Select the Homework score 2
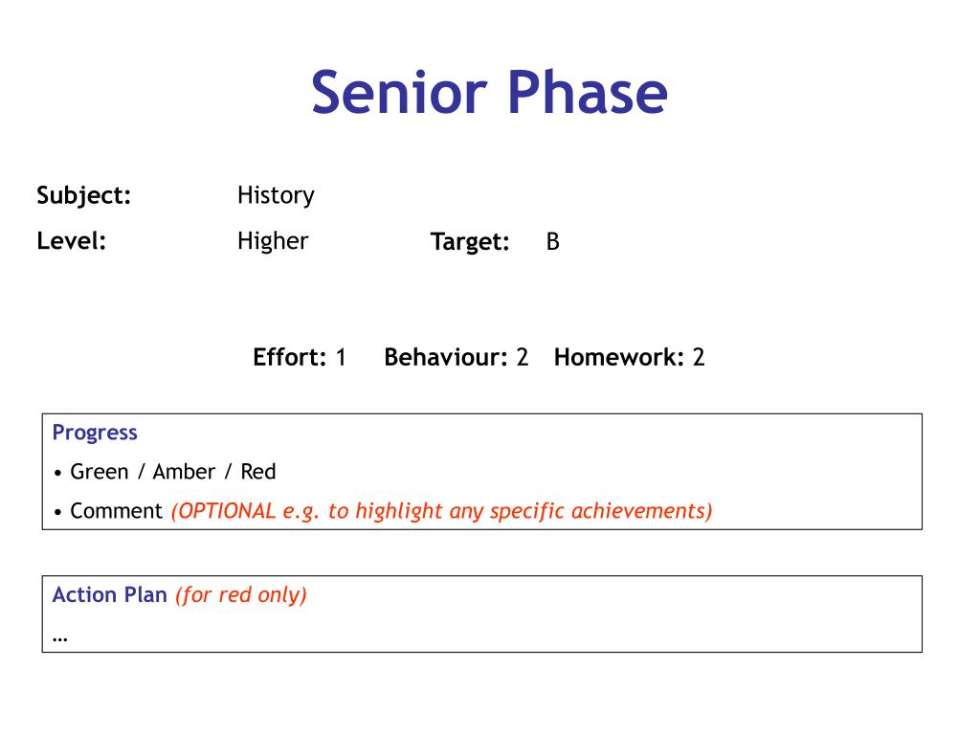The width and height of the screenshot is (980, 735). pyautogui.click(x=699, y=358)
